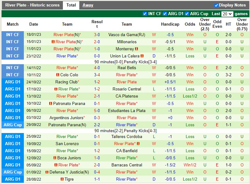Click Win1/2 odds in Barracas Central row
The height and width of the screenshot is (184, 250).
click(x=190, y=165)
